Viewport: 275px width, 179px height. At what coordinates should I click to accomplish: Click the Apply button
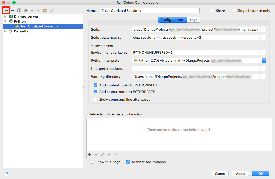240,174
